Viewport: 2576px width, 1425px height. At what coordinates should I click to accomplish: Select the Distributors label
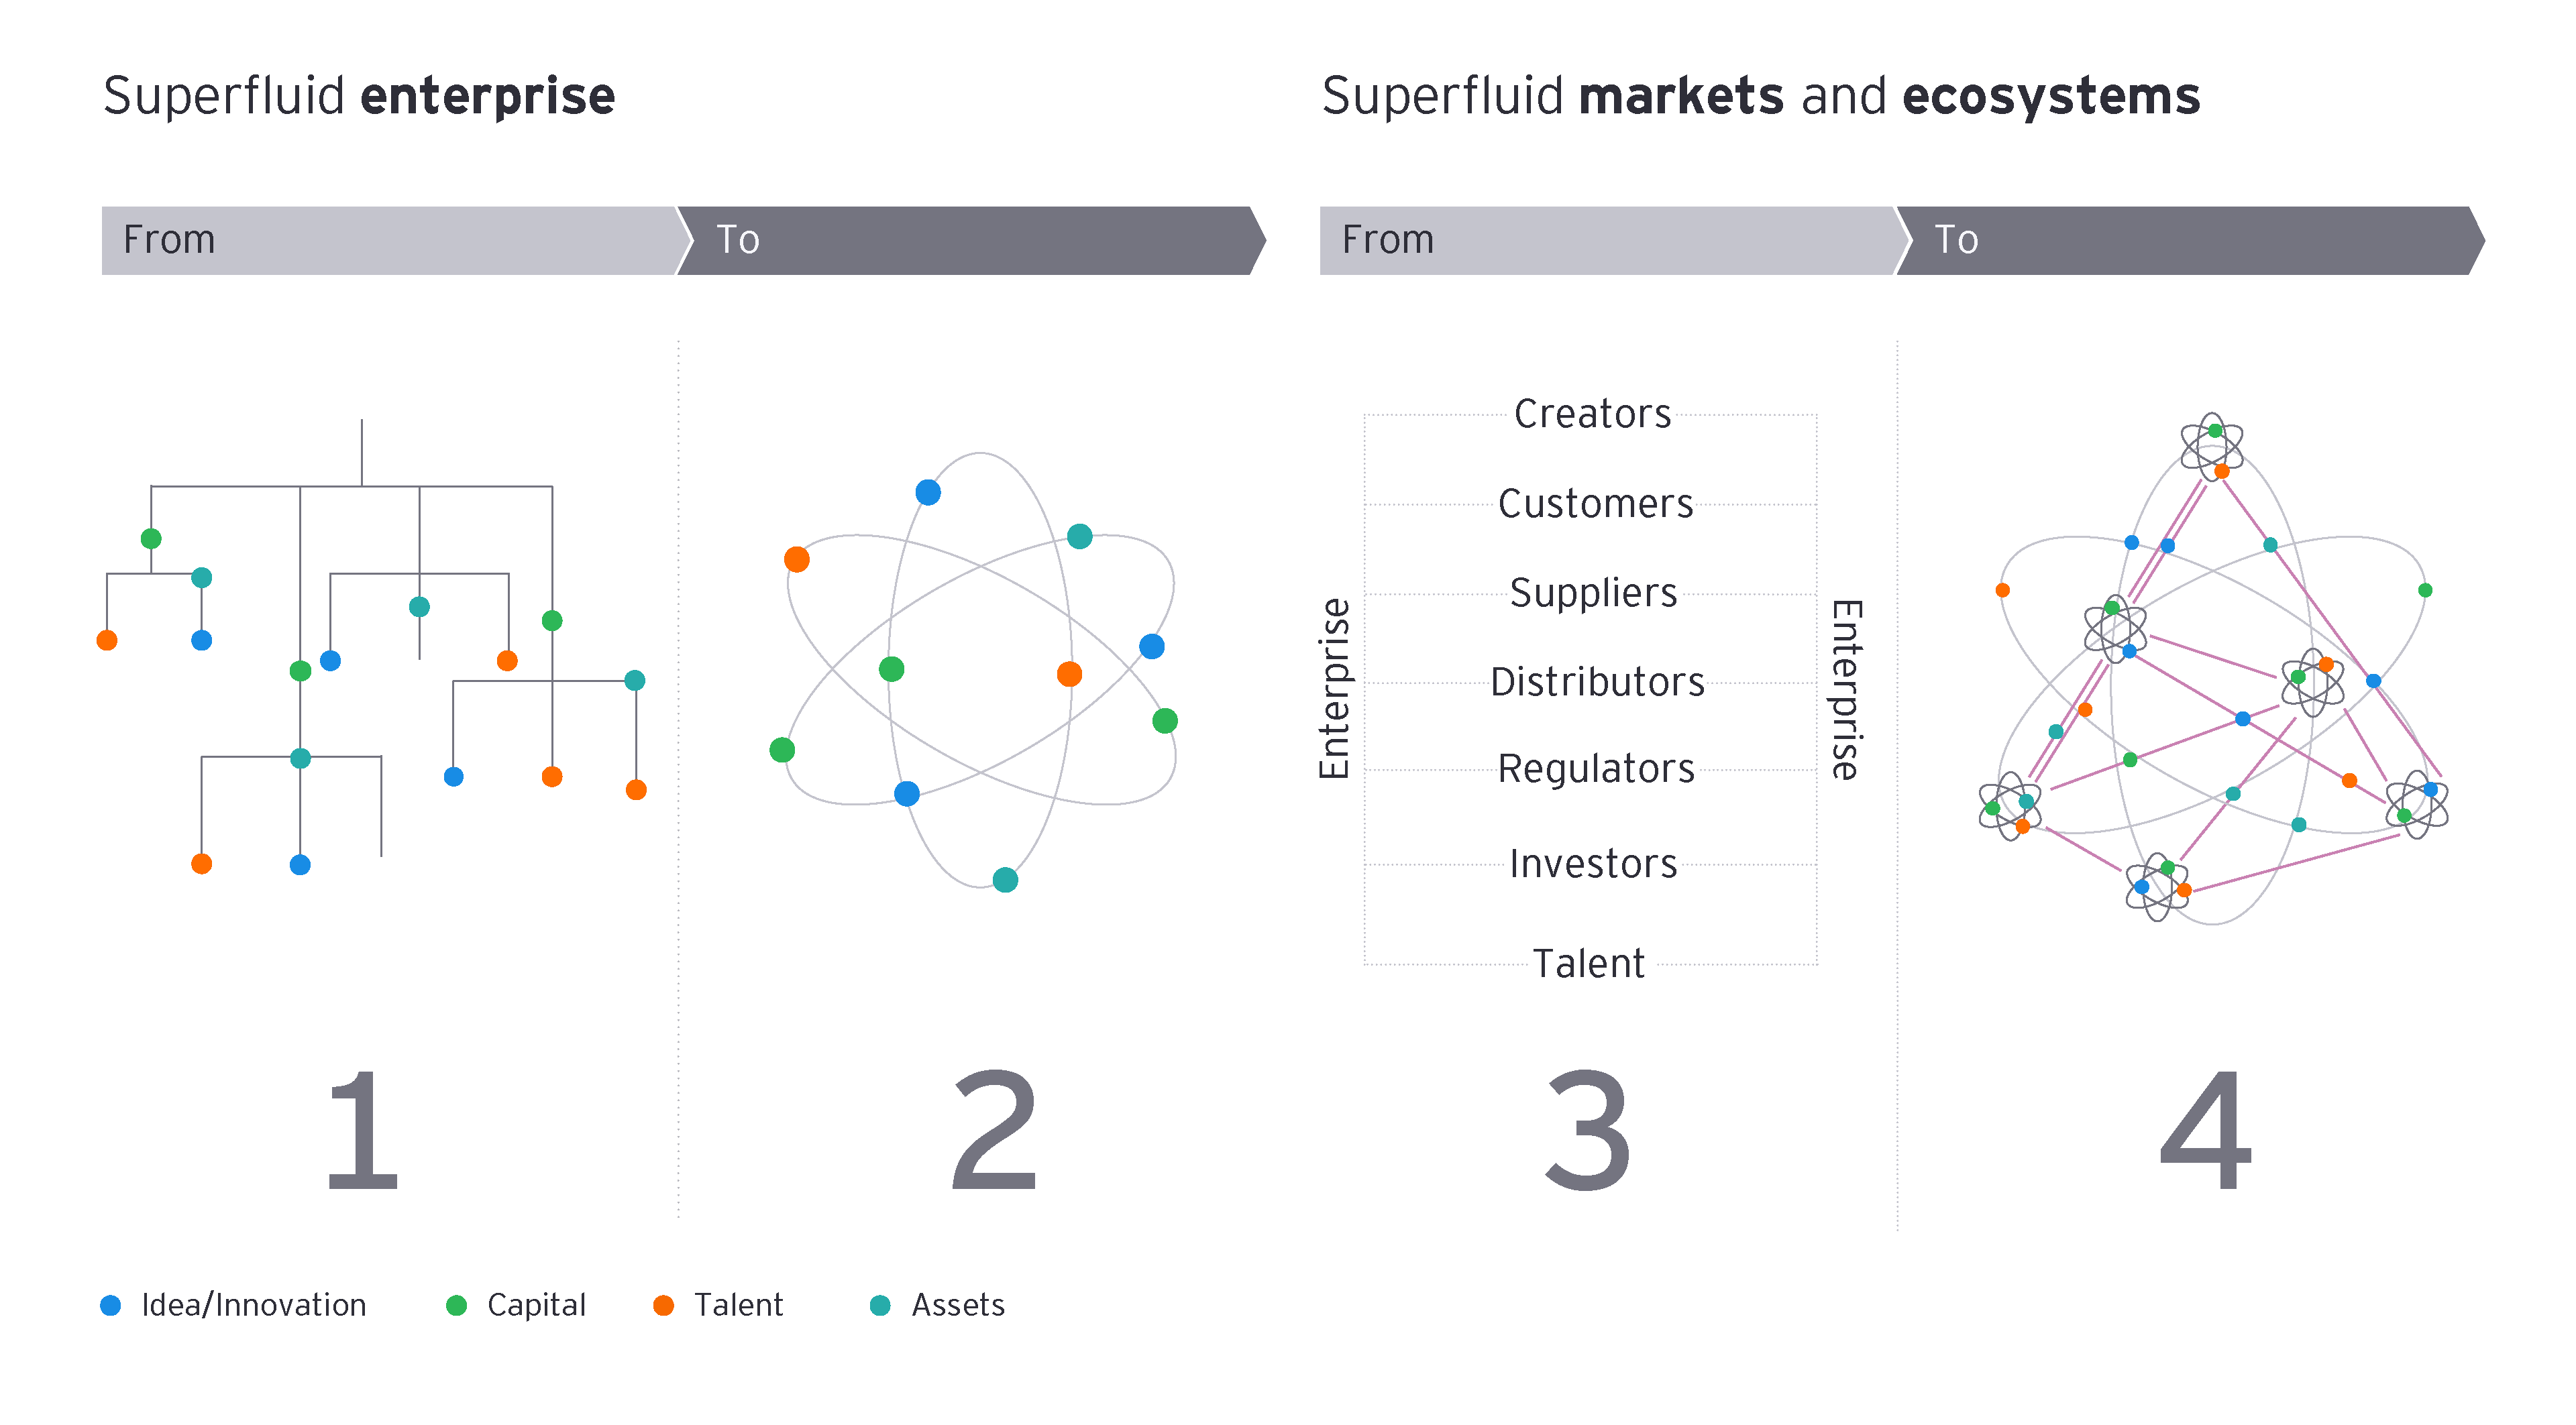tap(1597, 681)
